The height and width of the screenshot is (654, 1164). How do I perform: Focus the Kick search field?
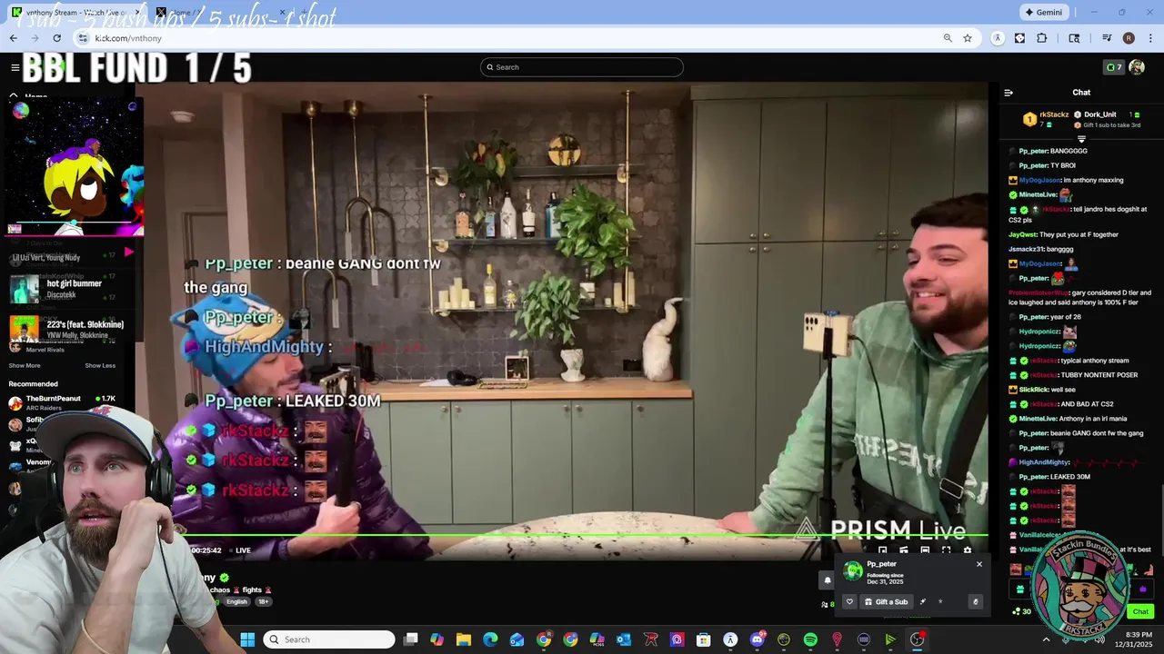582,67
